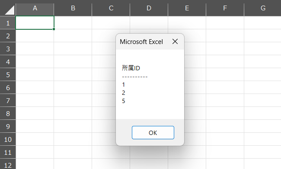Close the Microsoft Excel message box
The image size is (281, 169).
[175, 41]
